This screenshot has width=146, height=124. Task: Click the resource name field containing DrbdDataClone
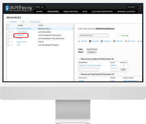click(93, 35)
